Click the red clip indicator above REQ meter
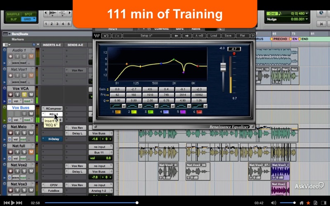The image size is (330, 206). pos(234,54)
